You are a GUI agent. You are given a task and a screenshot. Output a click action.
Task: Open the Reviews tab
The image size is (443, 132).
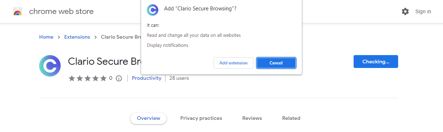[252, 118]
